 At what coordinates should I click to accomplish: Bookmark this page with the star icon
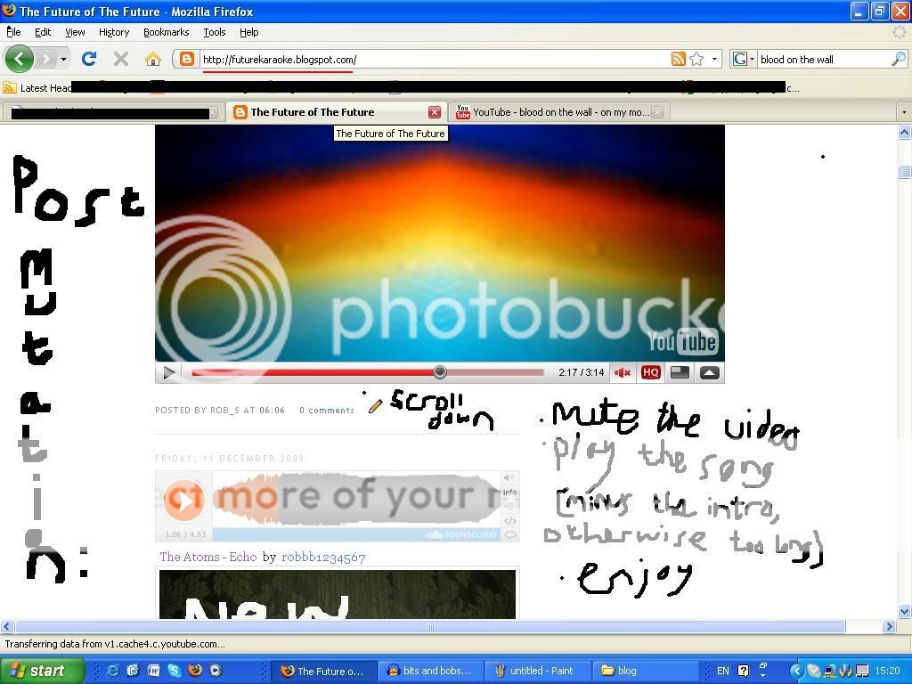pyautogui.click(x=696, y=59)
